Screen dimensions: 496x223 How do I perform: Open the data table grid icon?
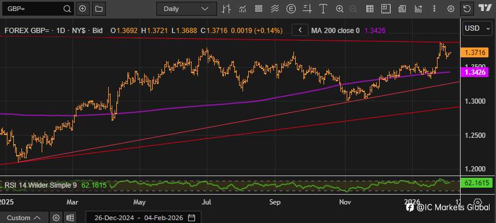(369, 9)
